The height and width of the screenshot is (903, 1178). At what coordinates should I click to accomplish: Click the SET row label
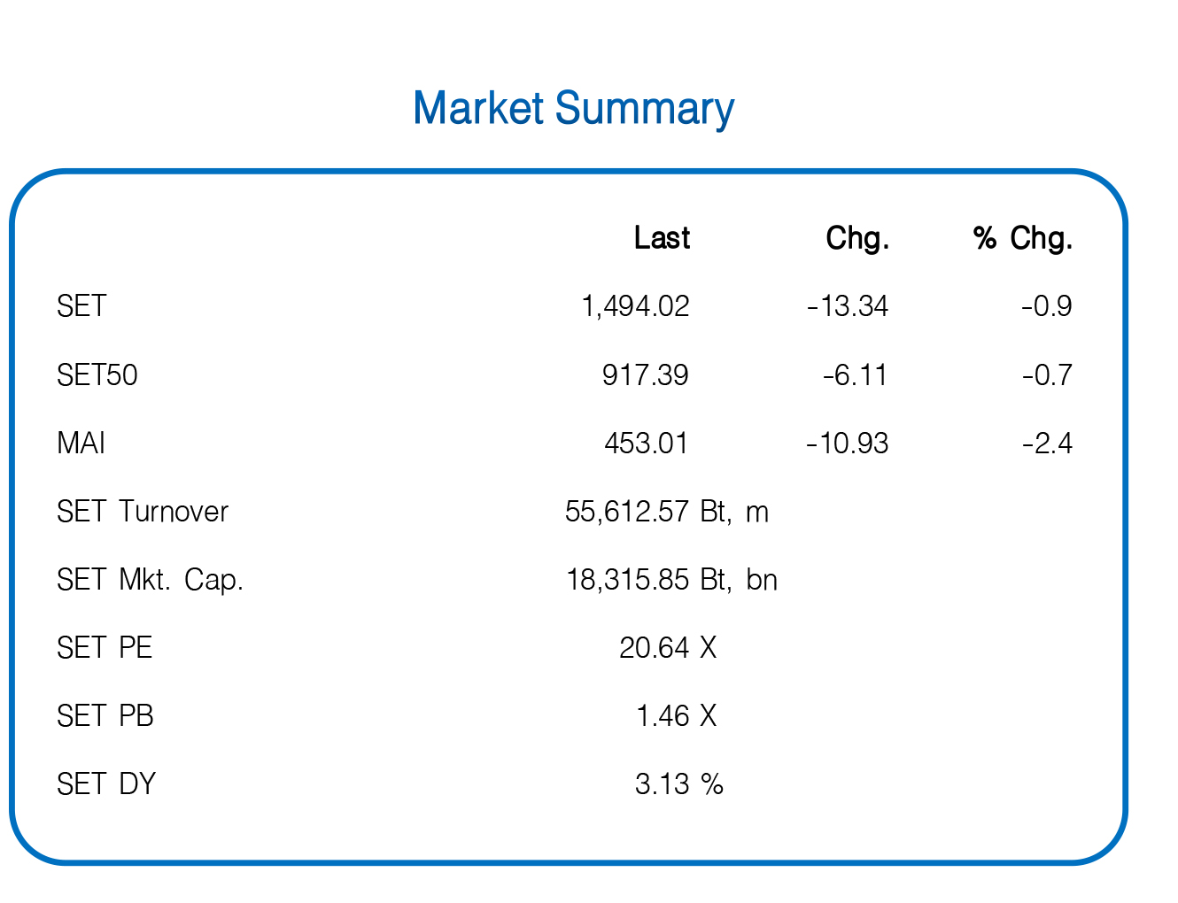(x=81, y=306)
